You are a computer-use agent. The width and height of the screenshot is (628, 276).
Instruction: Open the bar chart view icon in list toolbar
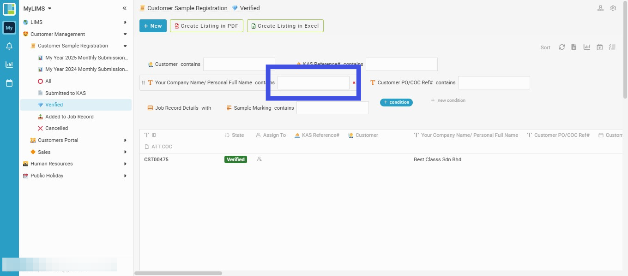click(587, 47)
